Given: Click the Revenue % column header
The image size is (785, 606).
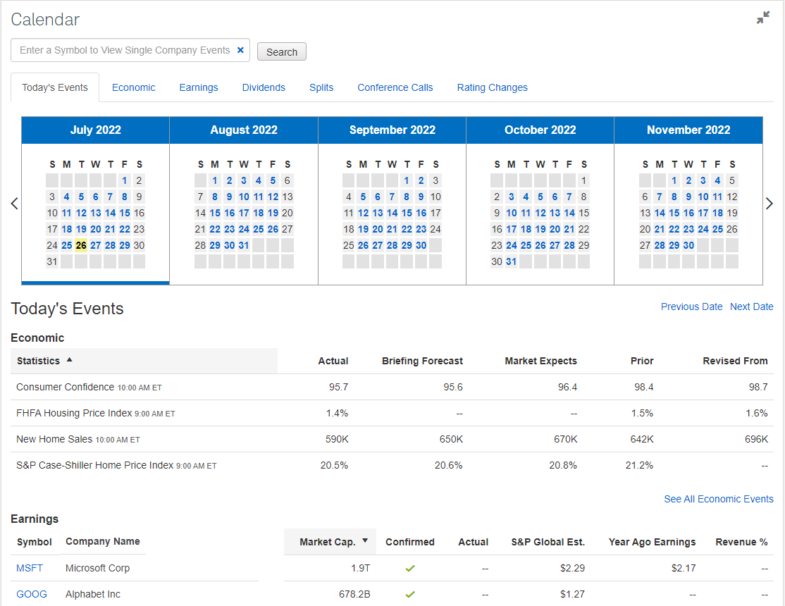Looking at the screenshot, I should pyautogui.click(x=741, y=542).
